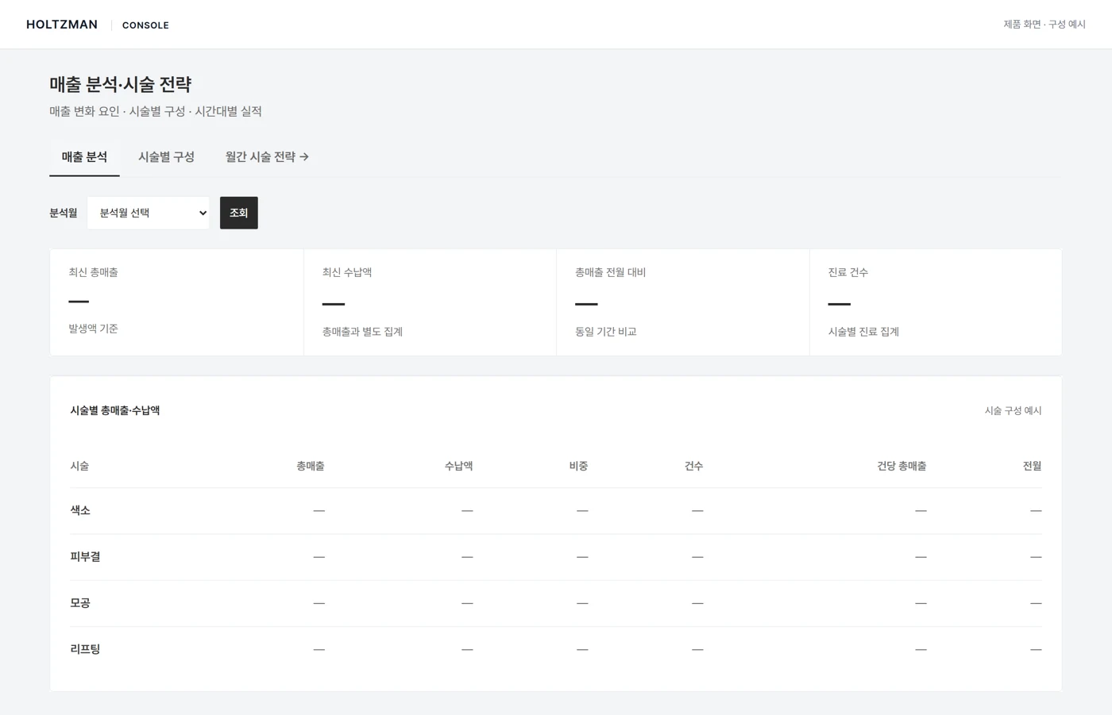Click the 총매출 column header
Viewport: 1112px width, 715px height.
(x=310, y=466)
